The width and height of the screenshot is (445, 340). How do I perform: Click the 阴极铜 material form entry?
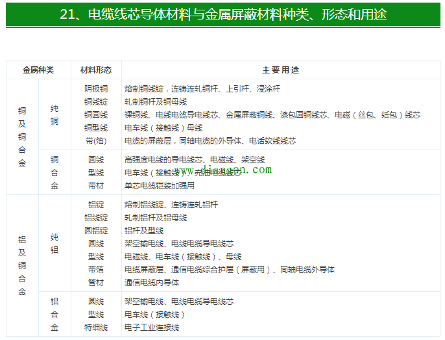tap(95, 88)
